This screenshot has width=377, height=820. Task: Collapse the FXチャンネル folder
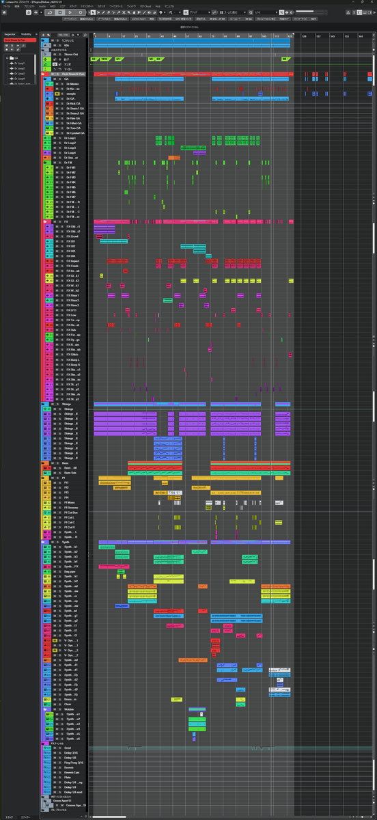click(x=43, y=743)
